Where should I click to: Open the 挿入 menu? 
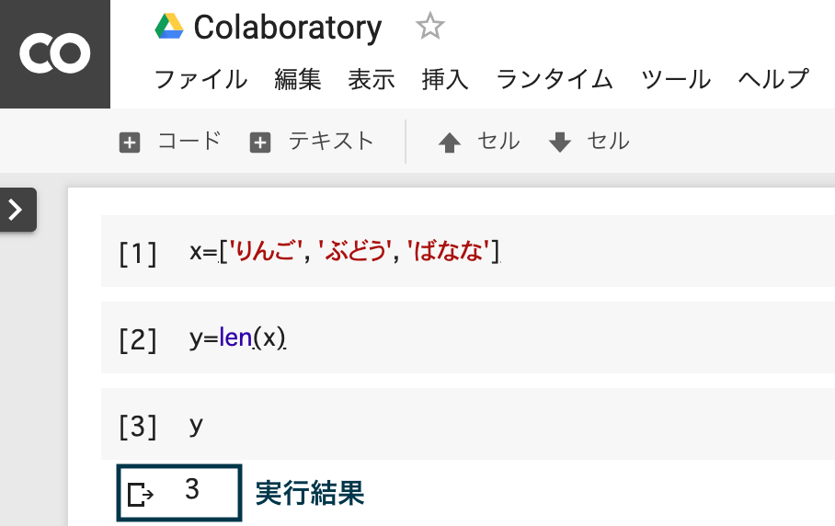click(445, 80)
